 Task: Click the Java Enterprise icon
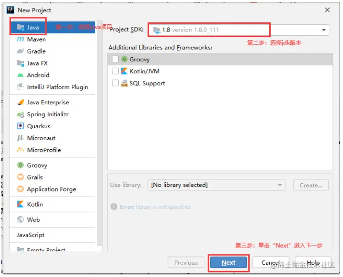(x=20, y=102)
